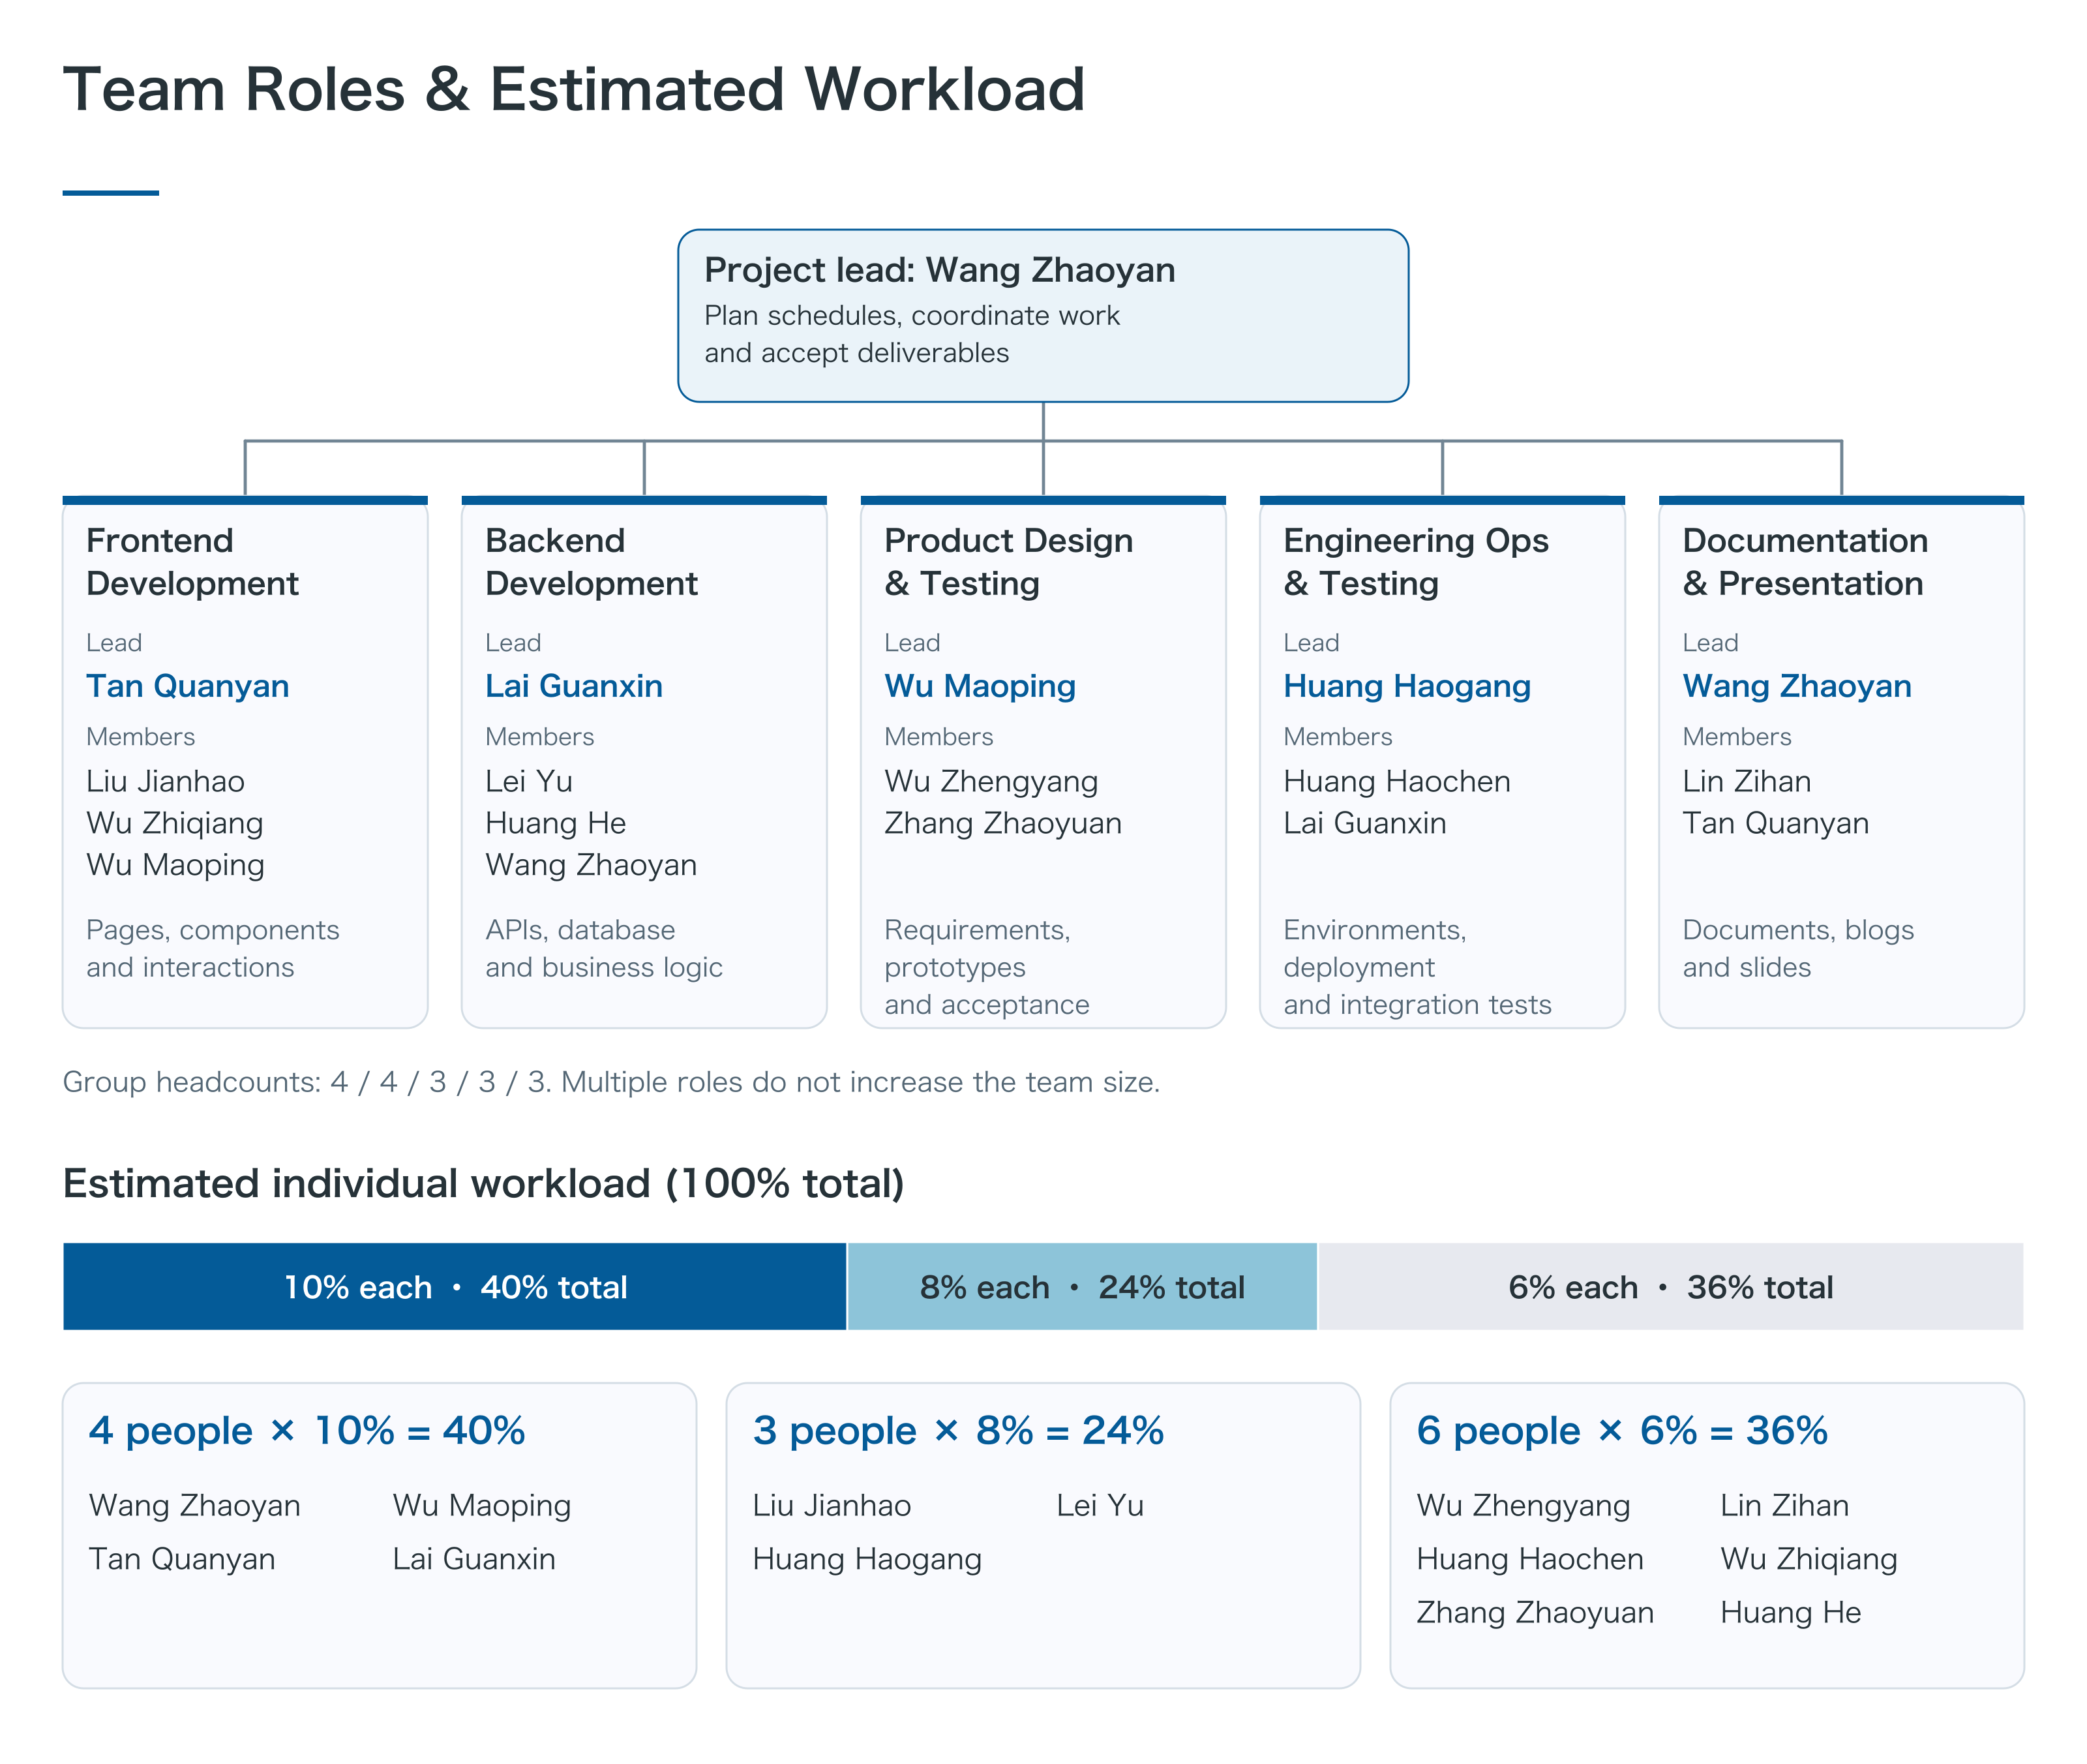Click the "Group headcounts: 4 / 4 / 3 / 3 / 3" note
2087x1764 pixels.
[x=612, y=1082]
